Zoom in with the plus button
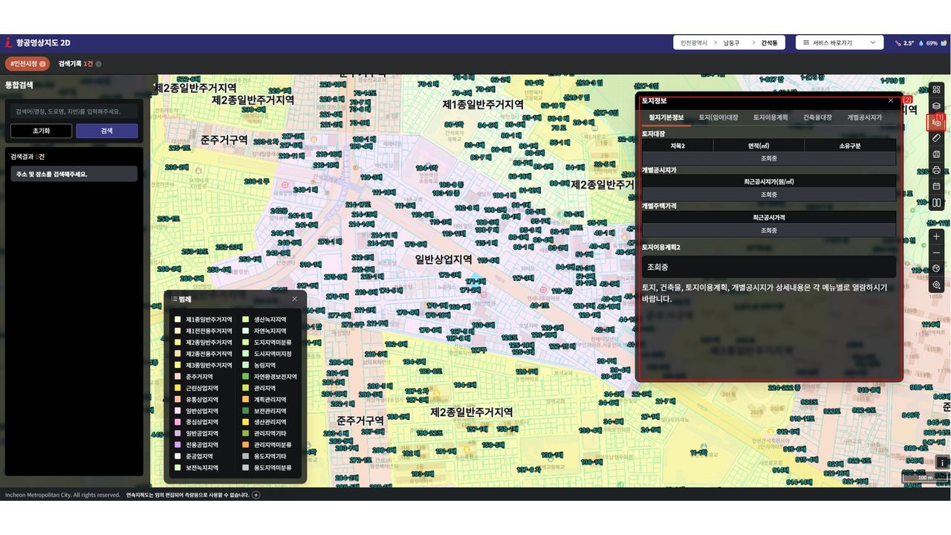This screenshot has height=535, width=951. [936, 236]
